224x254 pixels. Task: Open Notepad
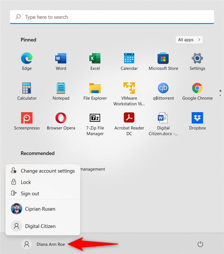[x=61, y=91]
